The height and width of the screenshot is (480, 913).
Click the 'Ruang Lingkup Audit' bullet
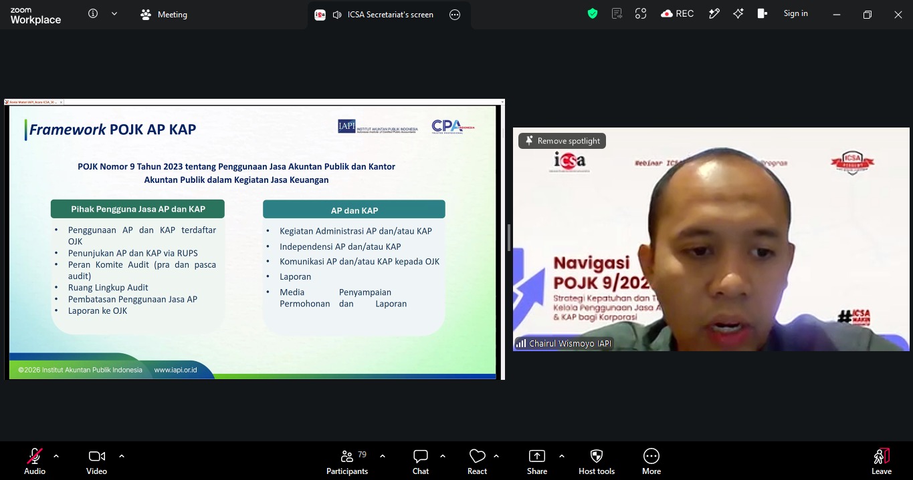108,288
